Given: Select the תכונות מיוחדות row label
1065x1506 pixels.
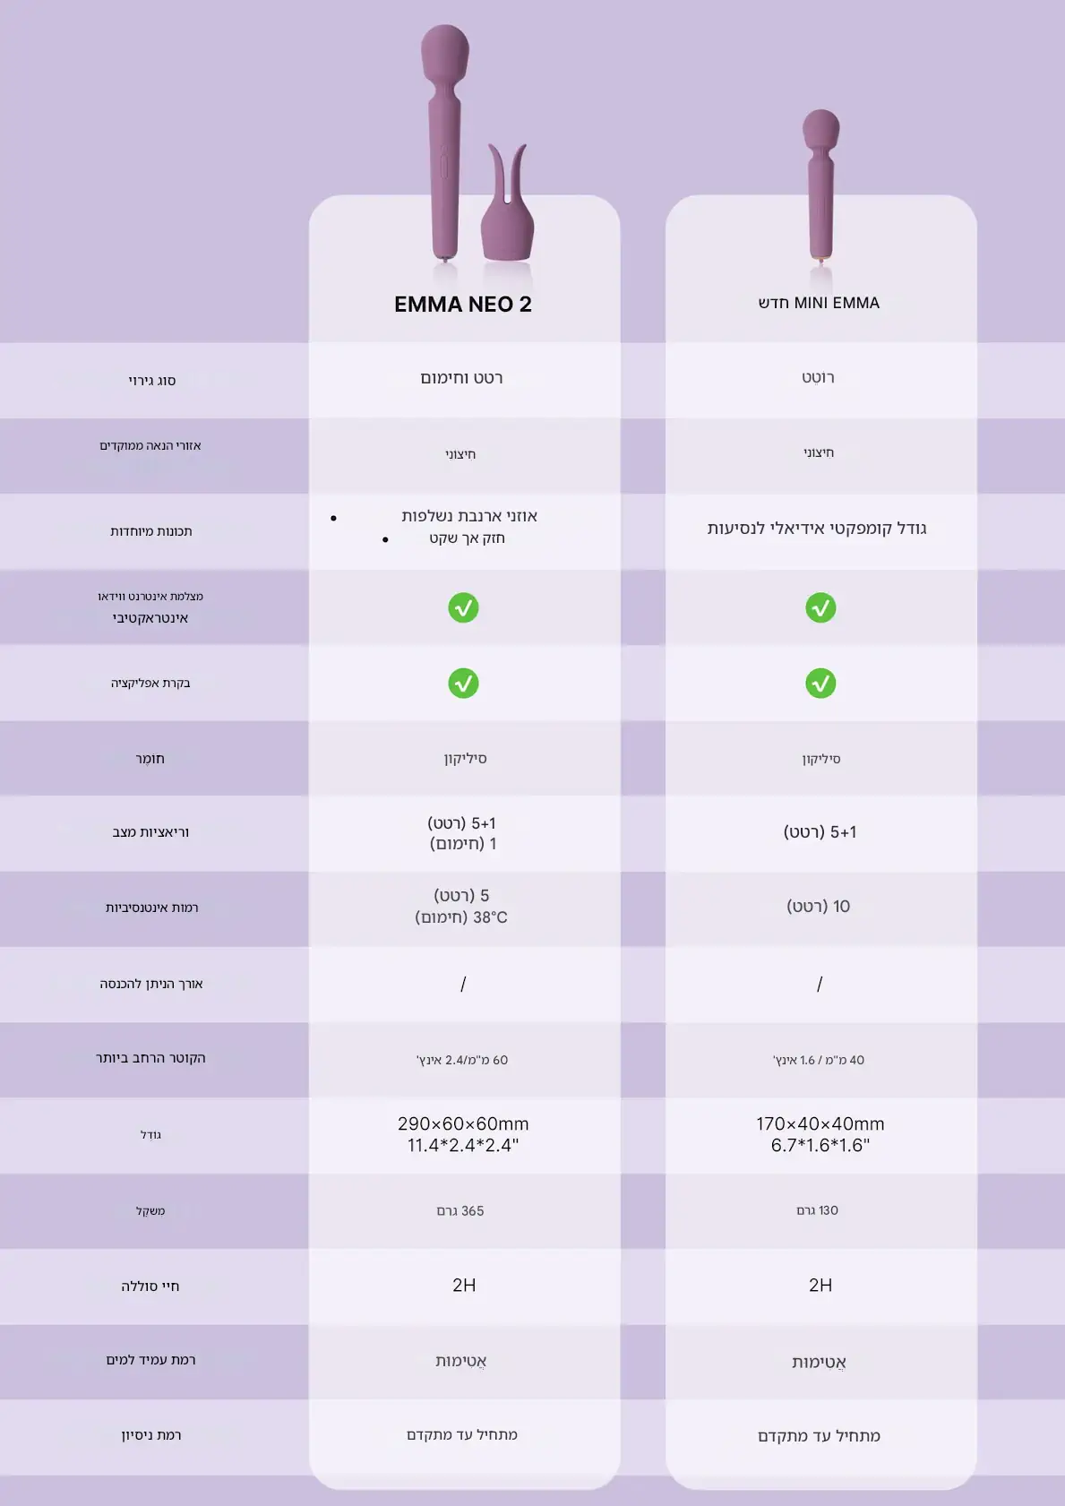Looking at the screenshot, I should tap(151, 531).
